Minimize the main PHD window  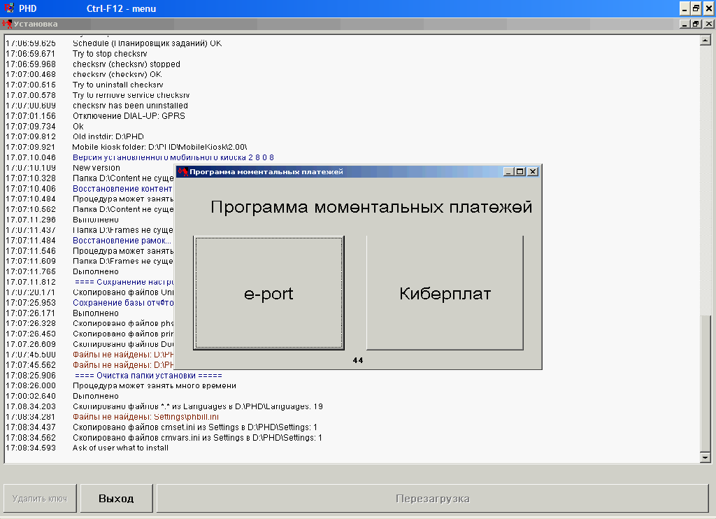[x=684, y=8]
